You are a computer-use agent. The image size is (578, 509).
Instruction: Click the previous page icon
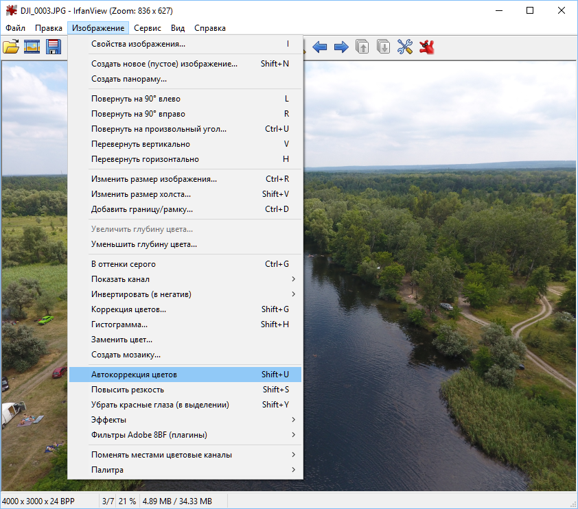[x=362, y=47]
